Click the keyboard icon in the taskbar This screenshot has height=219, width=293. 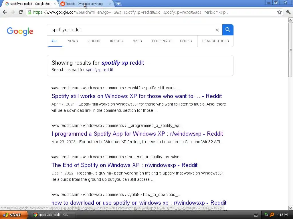[x=256, y=215]
